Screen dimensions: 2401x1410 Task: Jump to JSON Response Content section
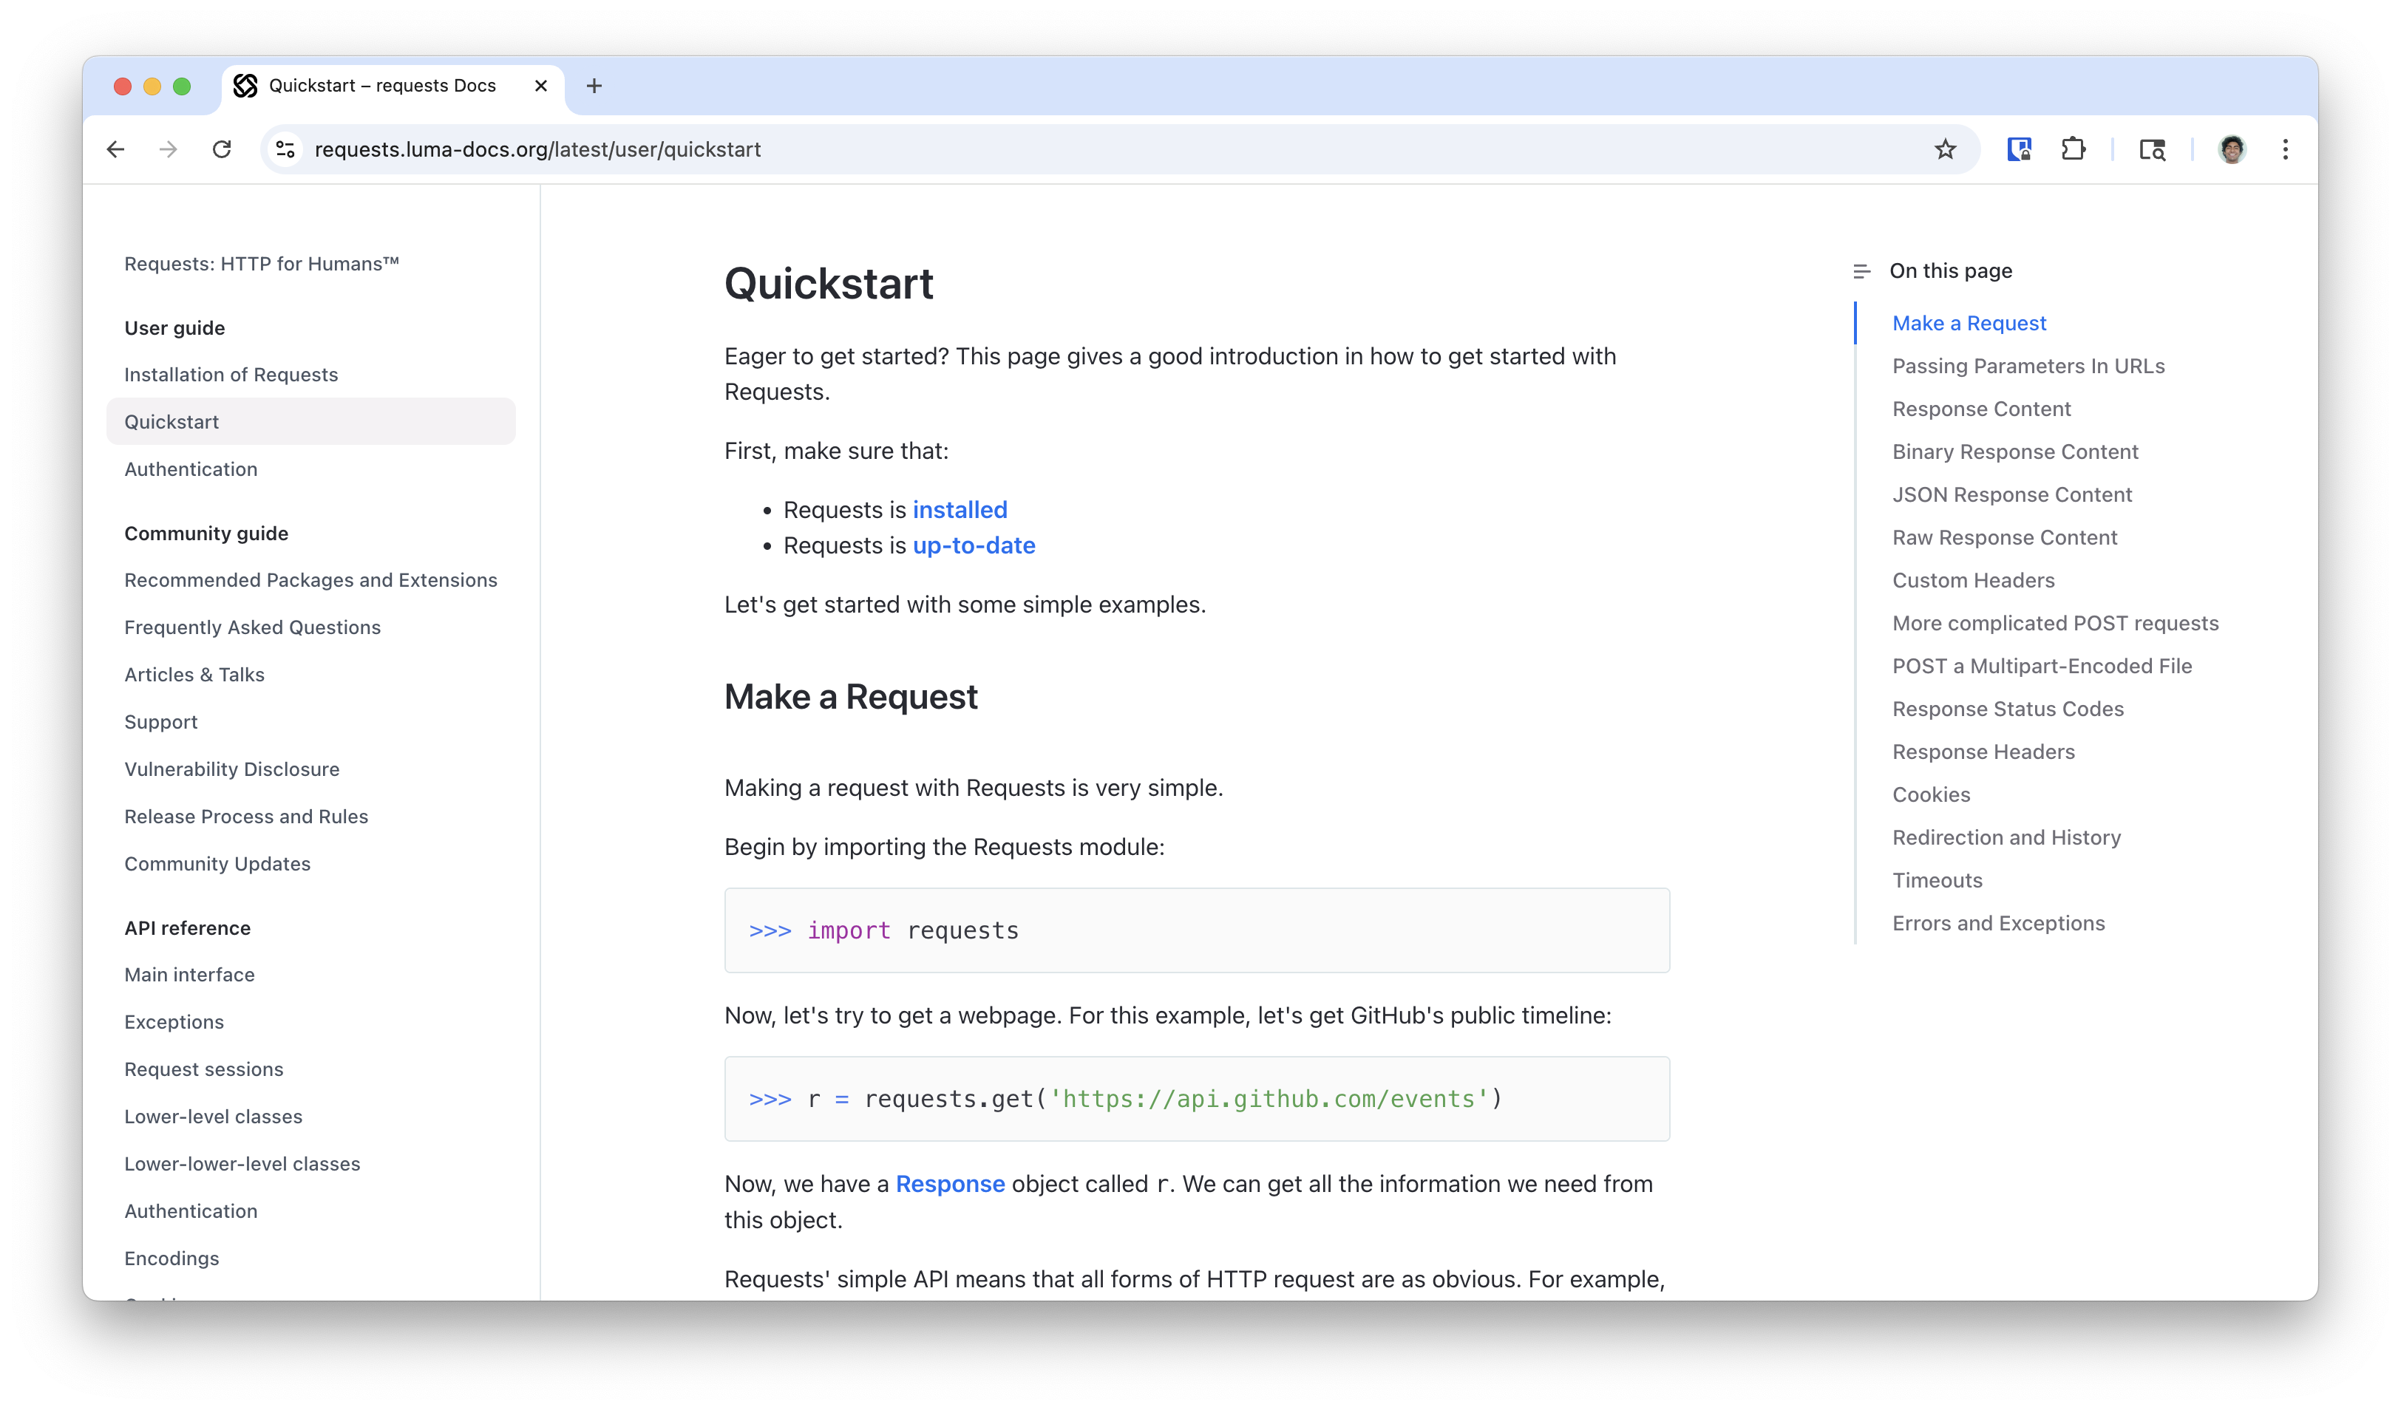2011,494
